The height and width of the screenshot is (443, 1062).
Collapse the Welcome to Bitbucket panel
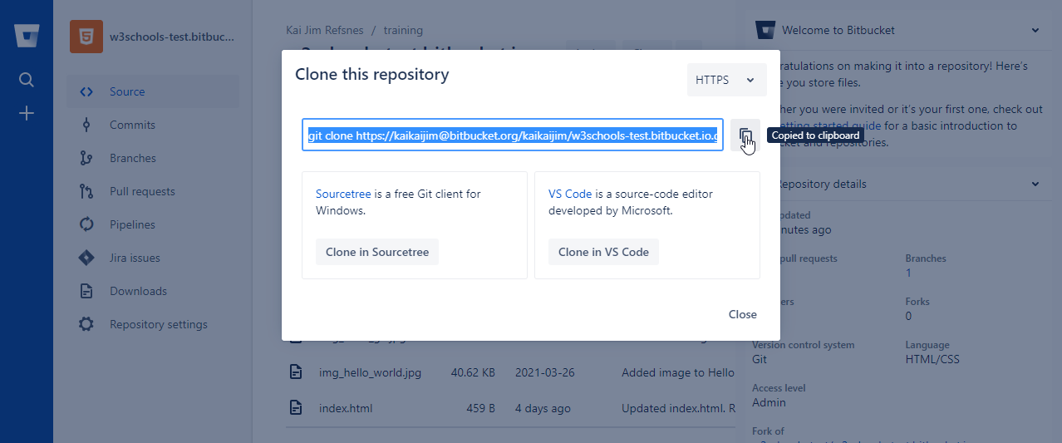pyautogui.click(x=1035, y=31)
